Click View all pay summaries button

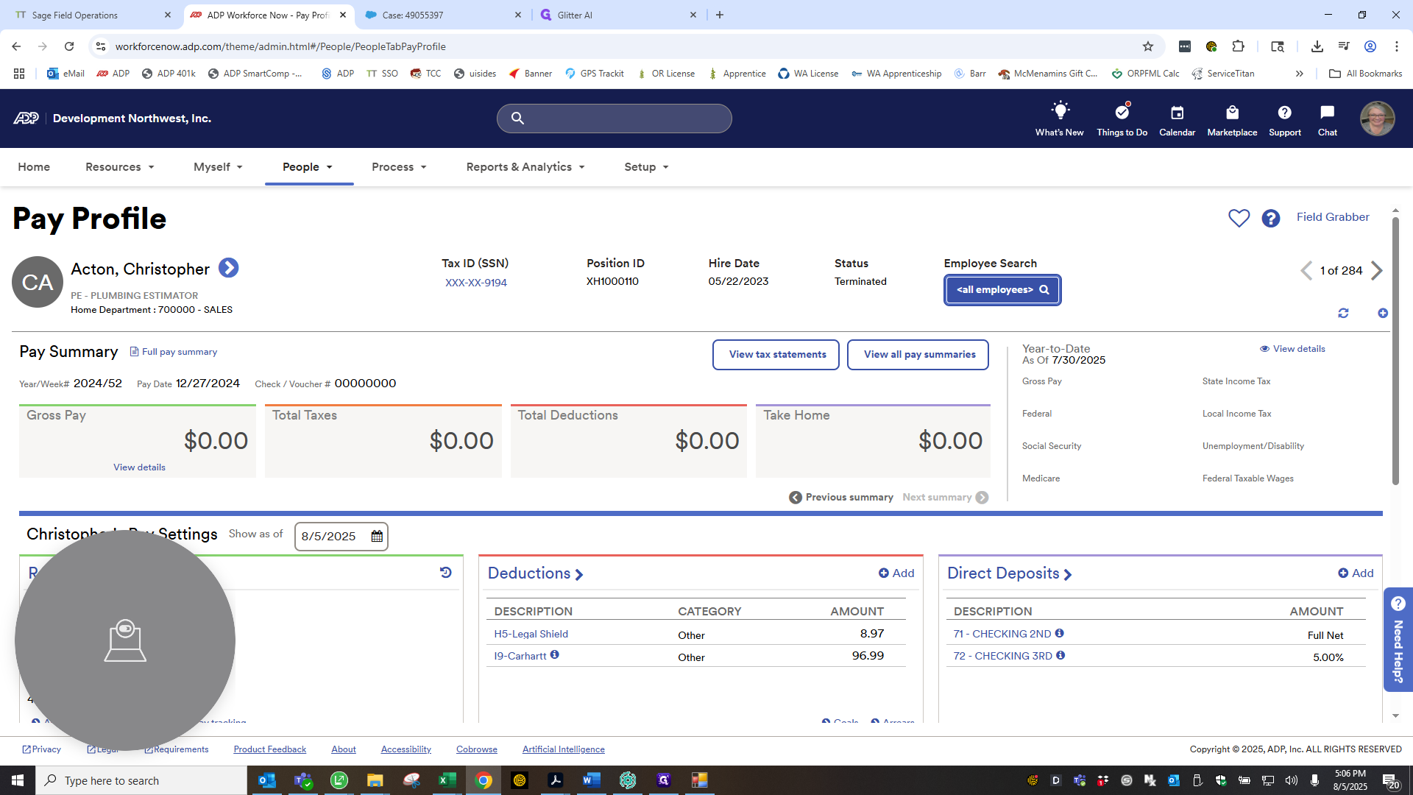[x=918, y=355]
